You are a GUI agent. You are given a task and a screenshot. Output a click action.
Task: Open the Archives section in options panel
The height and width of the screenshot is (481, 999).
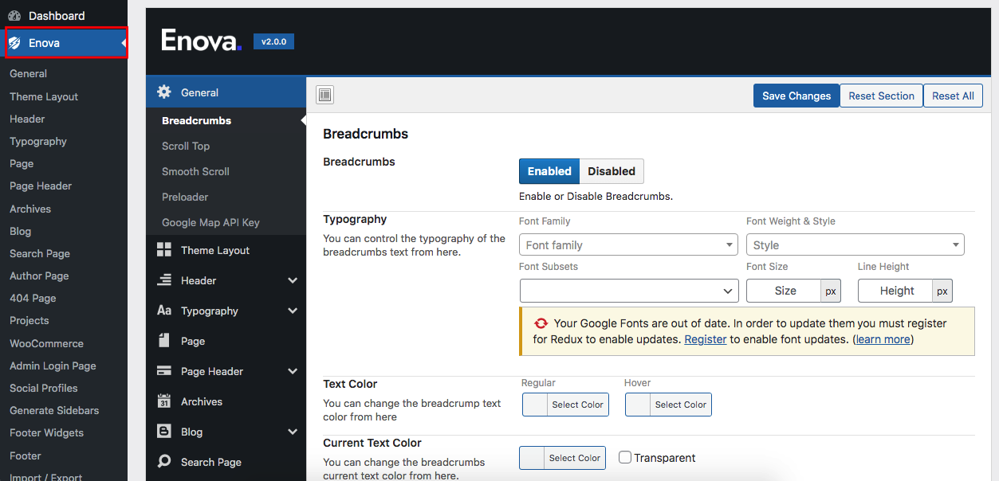pos(226,401)
